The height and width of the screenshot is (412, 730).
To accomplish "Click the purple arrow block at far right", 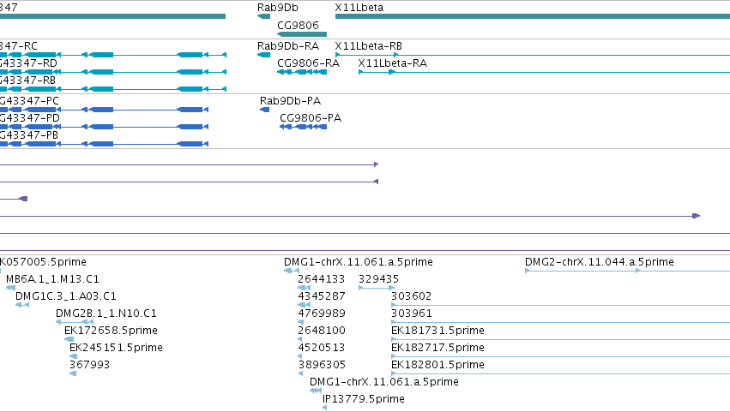I will (696, 216).
